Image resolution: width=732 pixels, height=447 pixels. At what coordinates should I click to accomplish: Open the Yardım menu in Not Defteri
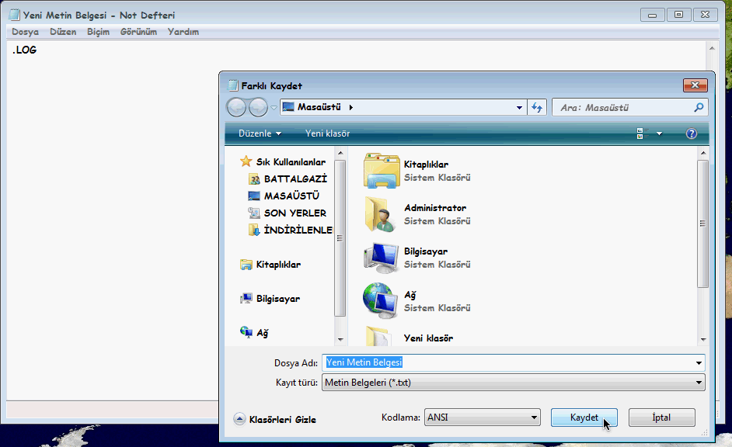[x=183, y=32]
